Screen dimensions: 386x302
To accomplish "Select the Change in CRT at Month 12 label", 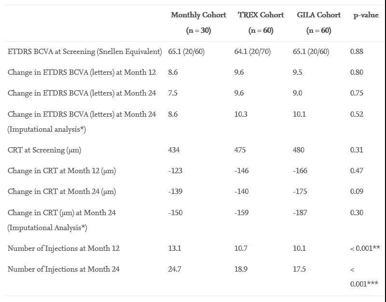I will click(62, 171).
